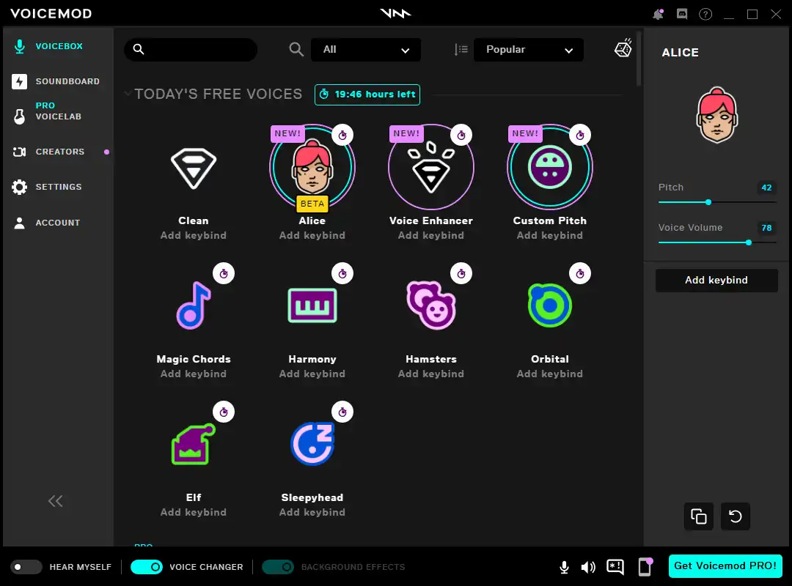Click Add keybind button in Alice panel
792x586 pixels.
716,280
